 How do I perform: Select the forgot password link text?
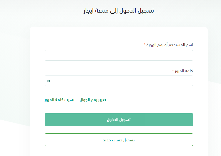59,100
